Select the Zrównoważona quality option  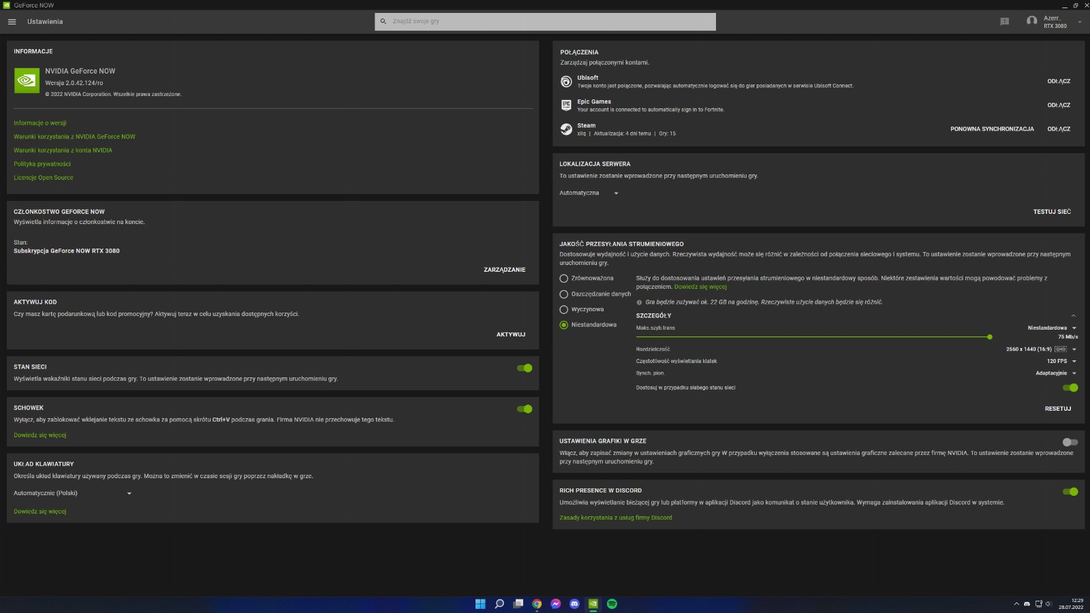tap(563, 279)
